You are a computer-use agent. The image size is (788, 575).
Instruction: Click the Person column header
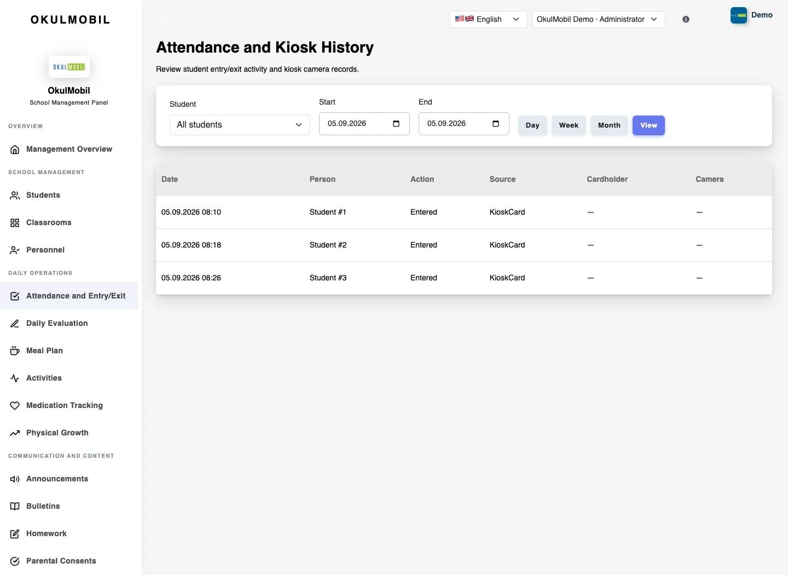(322, 179)
